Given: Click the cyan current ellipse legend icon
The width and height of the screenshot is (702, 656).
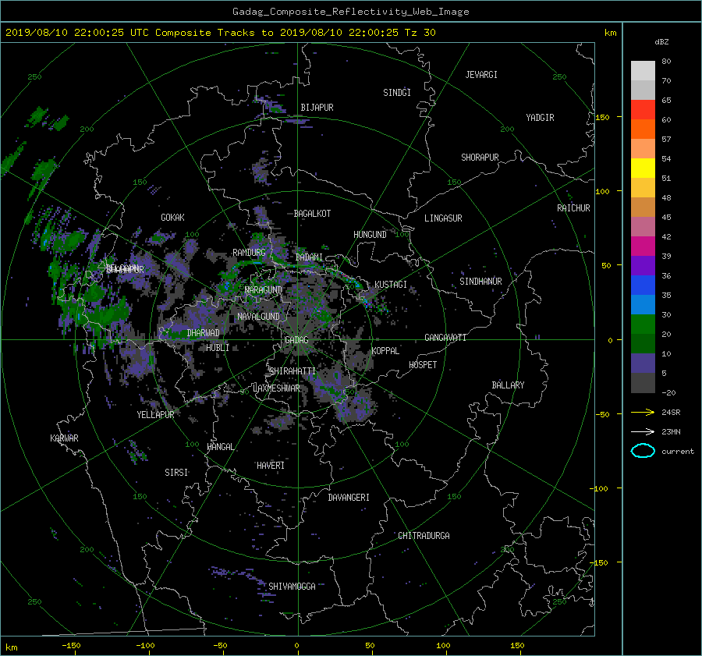Looking at the screenshot, I should pos(643,451).
